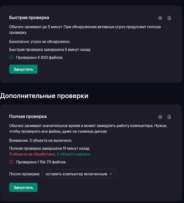This screenshot has width=184, height=203.
Task: Click 'Внимание: 3 объекта не вылечено' warning text
Action: (40, 140)
